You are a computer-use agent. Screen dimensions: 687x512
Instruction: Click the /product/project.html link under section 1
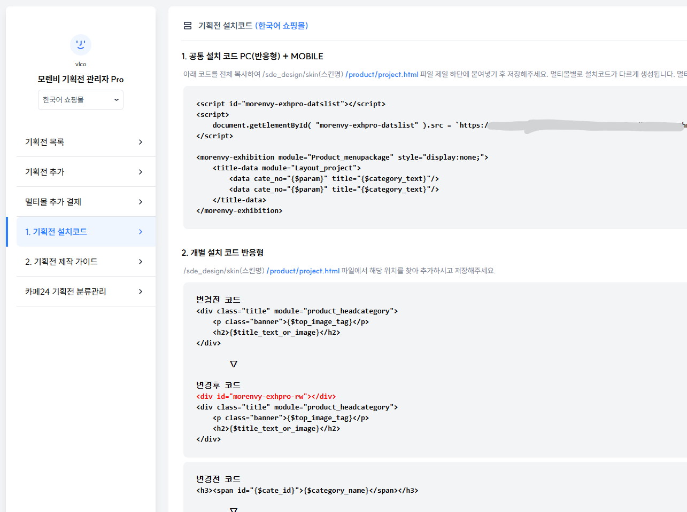click(382, 74)
